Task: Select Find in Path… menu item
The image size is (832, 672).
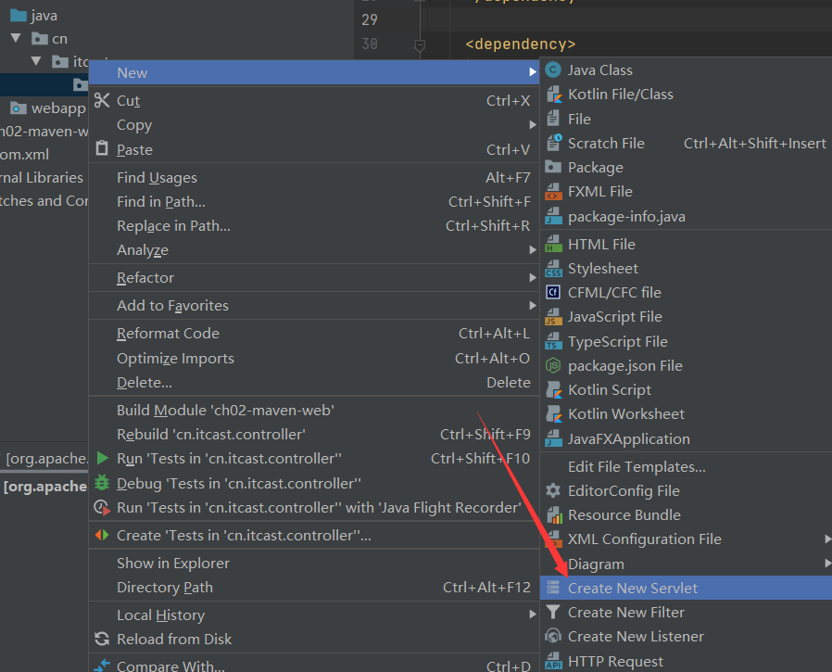Action: tap(314, 202)
